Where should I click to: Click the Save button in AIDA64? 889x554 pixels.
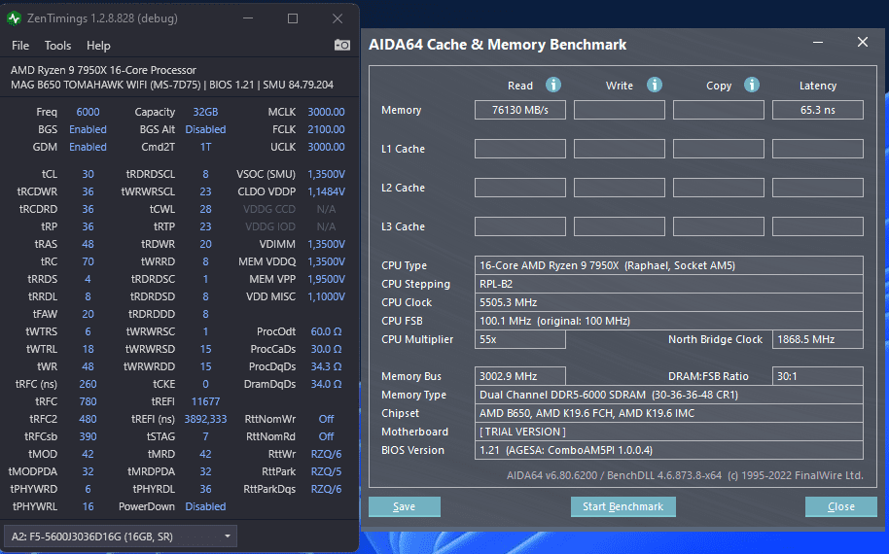405,506
